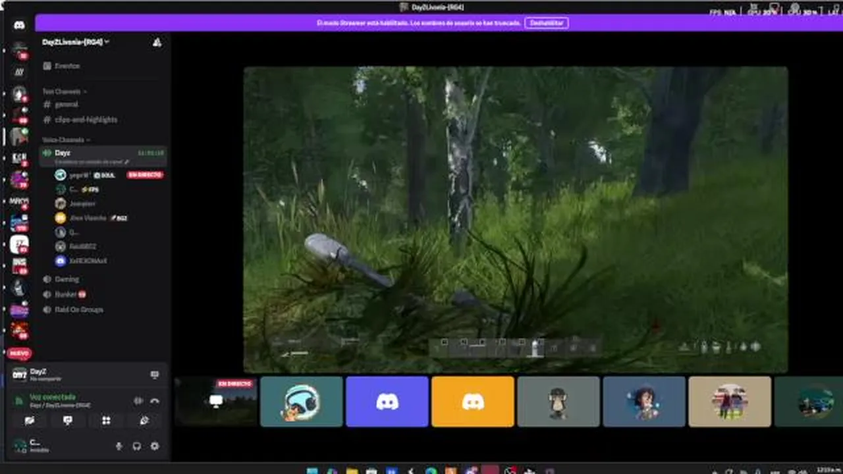843x474 pixels.
Task: Select the voice member with the FPS tag
Action: point(78,190)
